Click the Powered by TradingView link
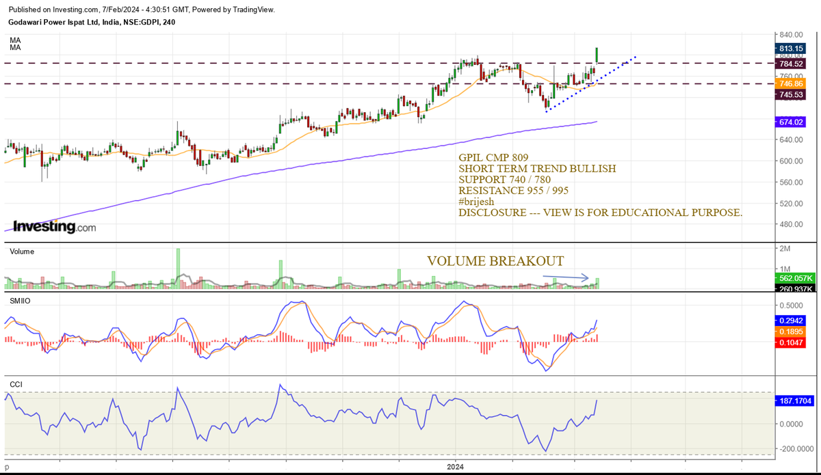Screen dimensions: 821x475 click(x=233, y=10)
